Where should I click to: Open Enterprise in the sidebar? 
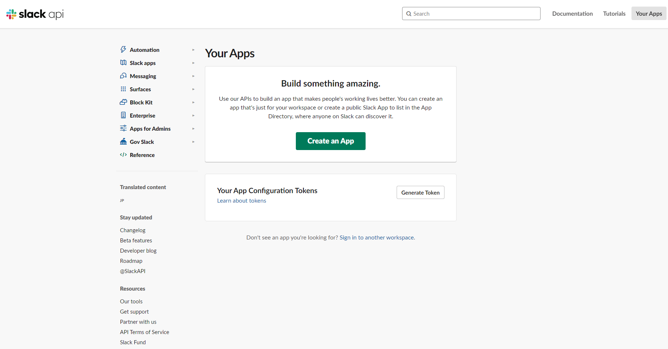coord(142,116)
